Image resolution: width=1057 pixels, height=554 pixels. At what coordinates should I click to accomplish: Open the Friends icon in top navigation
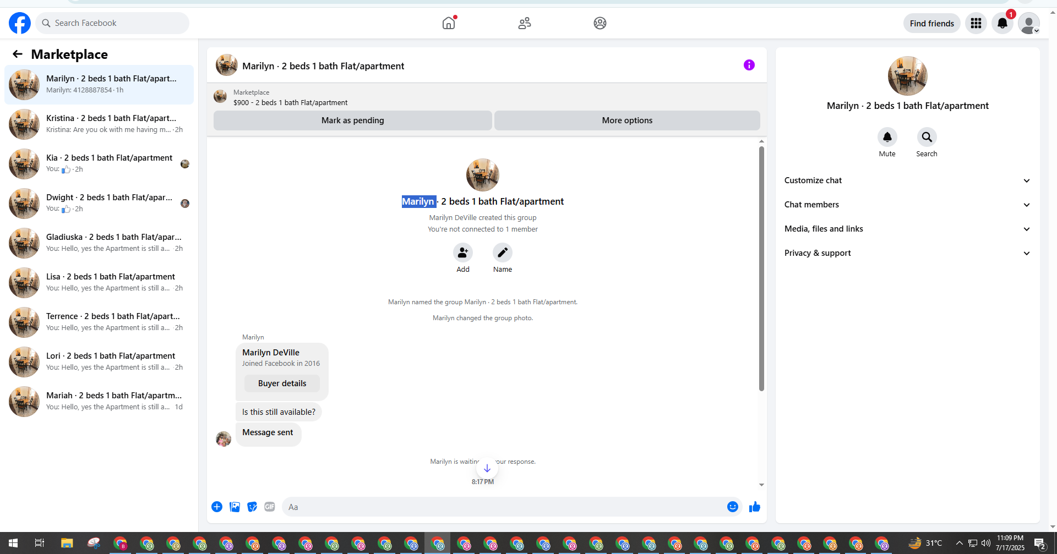point(525,23)
